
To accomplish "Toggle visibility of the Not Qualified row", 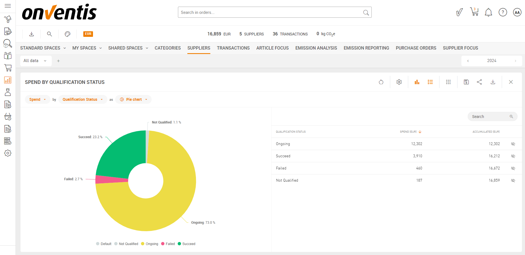I will pyautogui.click(x=513, y=181).
